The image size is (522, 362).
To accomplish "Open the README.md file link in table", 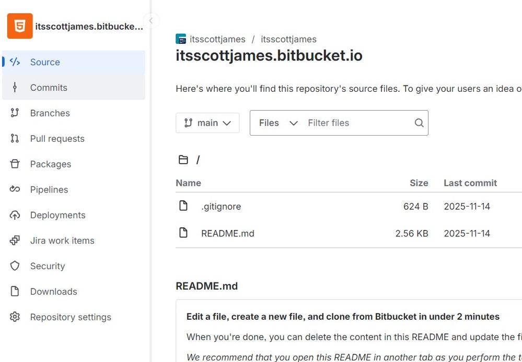I will click(x=228, y=233).
